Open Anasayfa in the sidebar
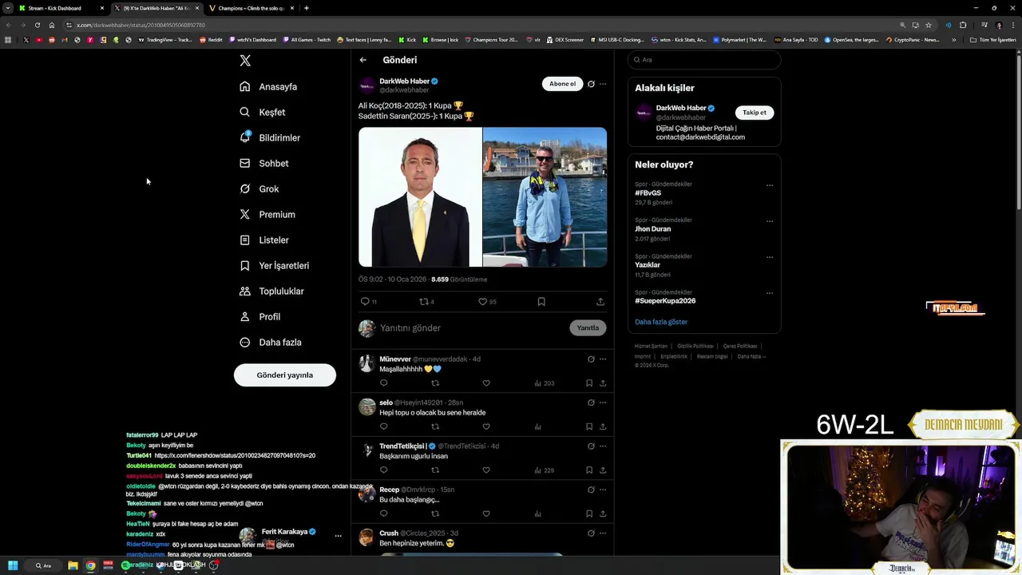 (x=268, y=86)
